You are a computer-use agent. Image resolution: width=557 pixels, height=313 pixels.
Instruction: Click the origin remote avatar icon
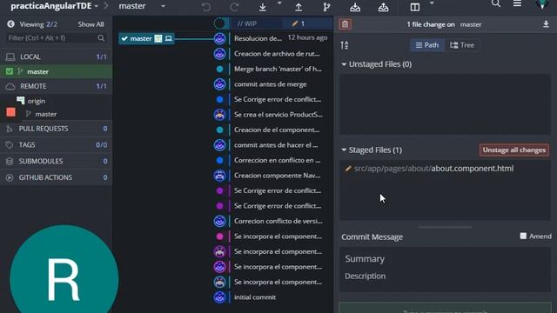pos(21,101)
